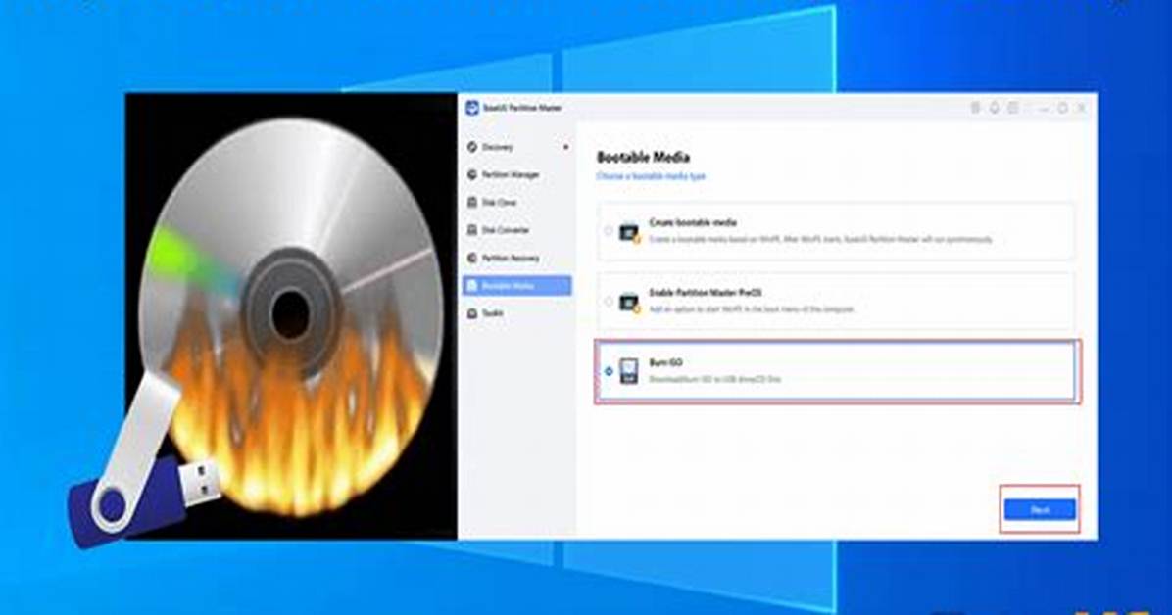The width and height of the screenshot is (1172, 615).
Task: Select the Burn ISO radio button
Action: pyautogui.click(x=609, y=371)
